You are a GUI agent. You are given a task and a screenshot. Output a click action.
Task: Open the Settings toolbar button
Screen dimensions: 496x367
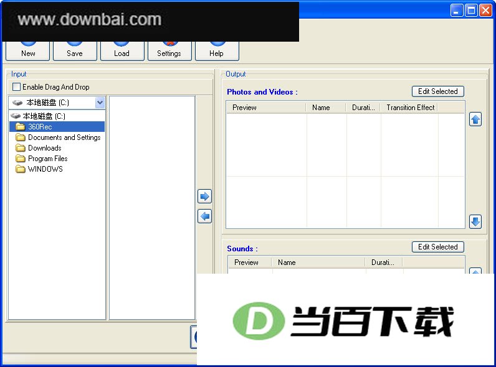tap(169, 51)
